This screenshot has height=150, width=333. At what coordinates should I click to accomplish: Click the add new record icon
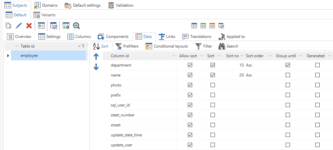click(9, 26)
